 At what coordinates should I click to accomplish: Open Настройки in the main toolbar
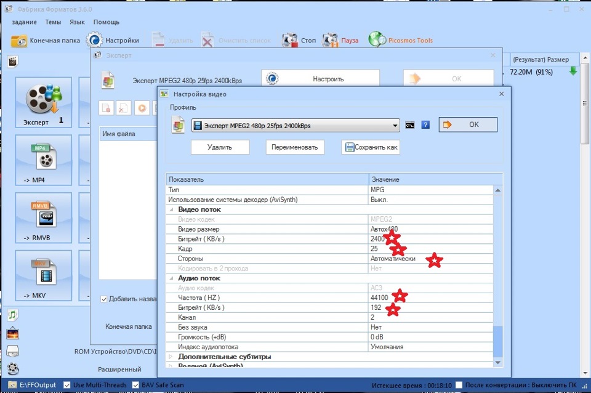click(x=113, y=41)
